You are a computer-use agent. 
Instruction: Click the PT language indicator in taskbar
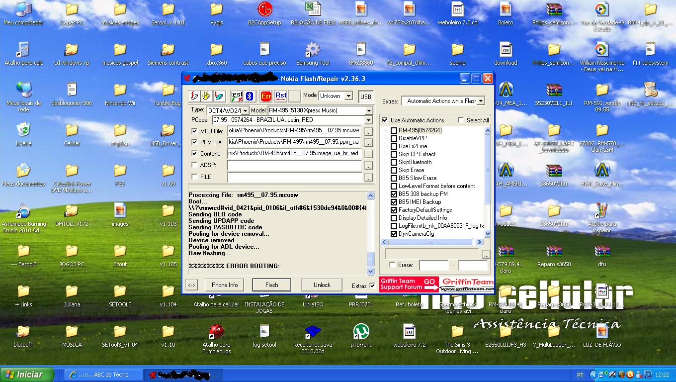pyautogui.click(x=580, y=375)
